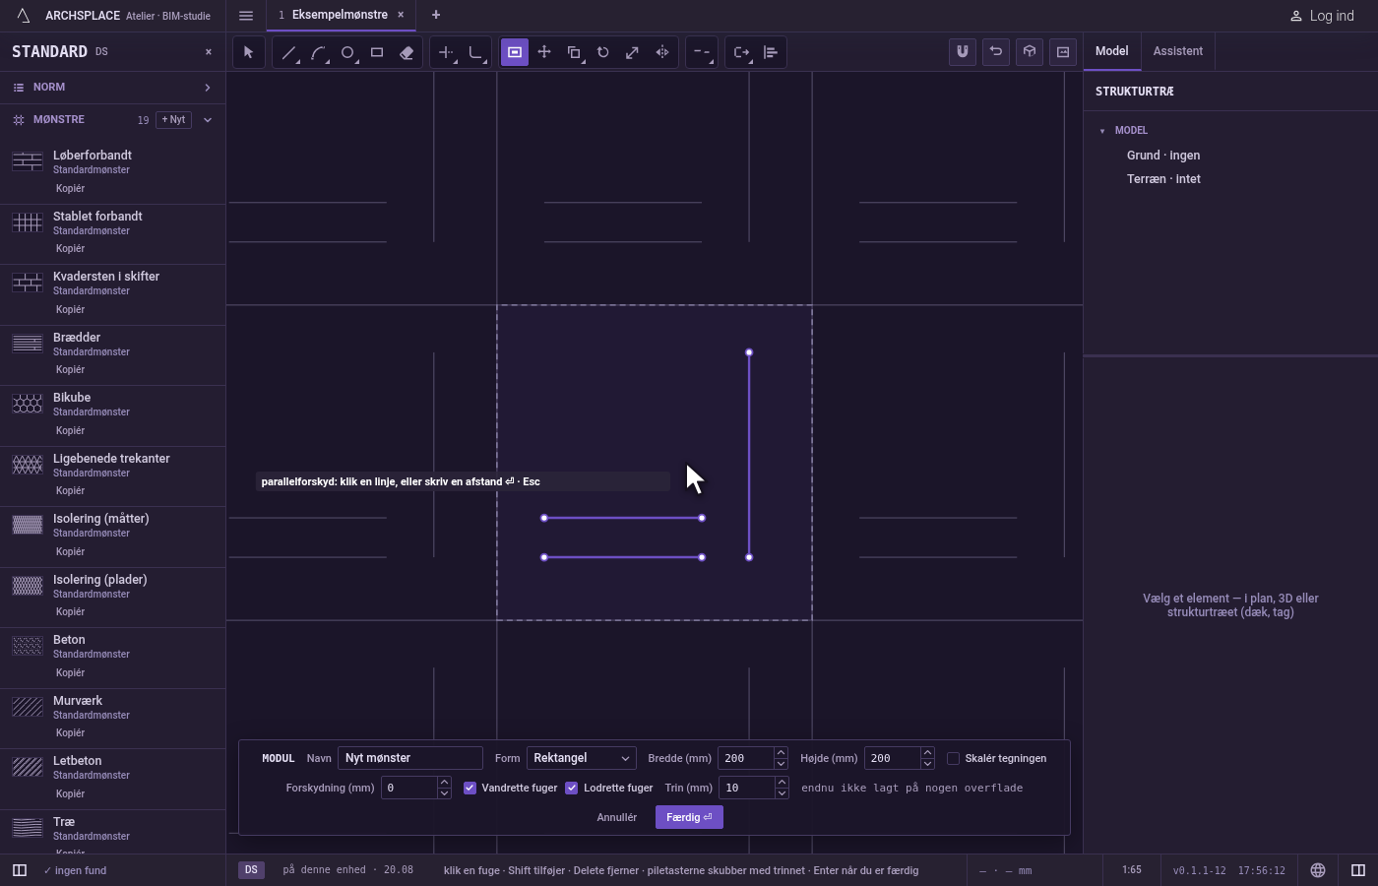
Task: Increase the Bredde value with up arrow
Action: point(781,753)
